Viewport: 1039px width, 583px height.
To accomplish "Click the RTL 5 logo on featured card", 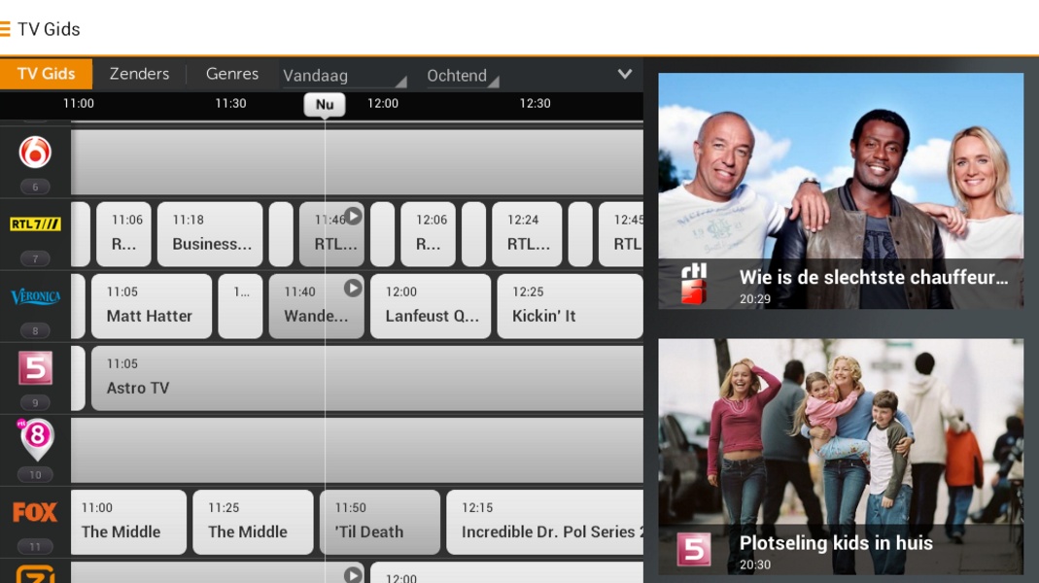I will (694, 284).
